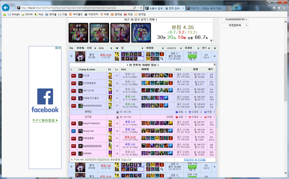Open the 소라카 champion summary card
289x179 pixels.
(120, 33)
